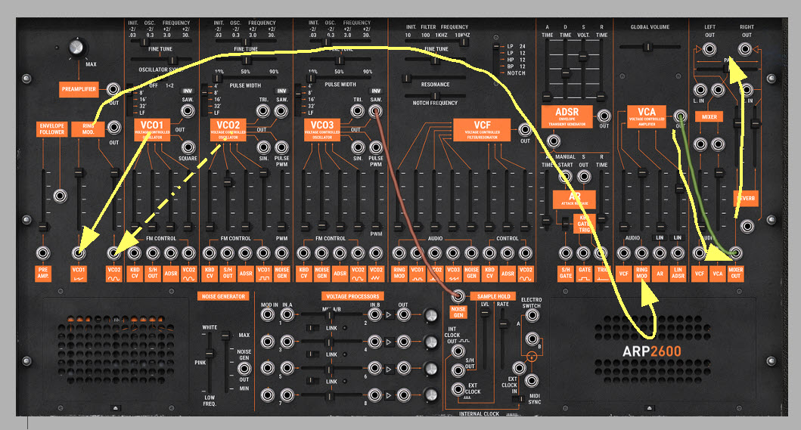Click the ARP2600 logo text
Screen dimensions: 801x430
[651, 351]
